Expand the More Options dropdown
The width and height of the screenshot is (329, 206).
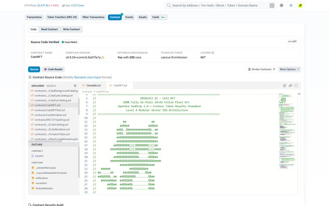[289, 69]
